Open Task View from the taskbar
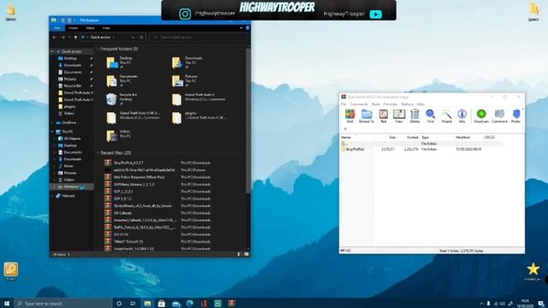Viewport: 548px width, 308px height. pos(133,304)
